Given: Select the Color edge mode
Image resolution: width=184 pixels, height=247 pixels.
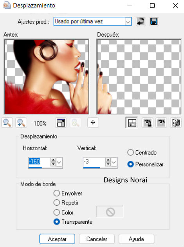Looking at the screenshot, I should click(x=63, y=212).
